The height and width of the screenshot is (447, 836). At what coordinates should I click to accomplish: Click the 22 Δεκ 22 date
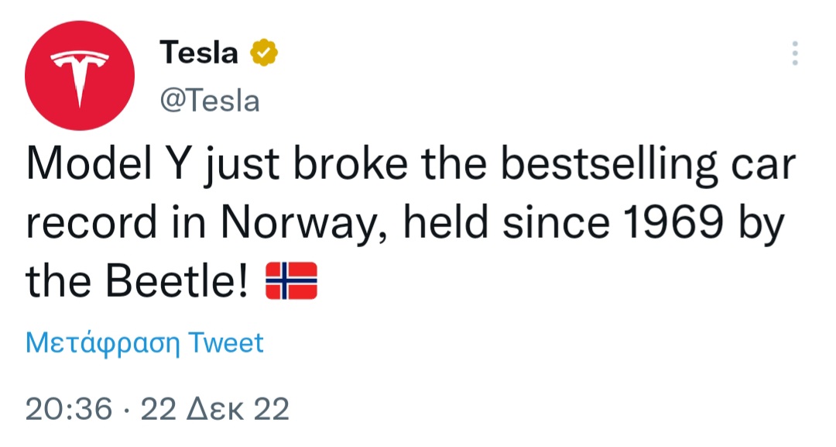tap(214, 408)
